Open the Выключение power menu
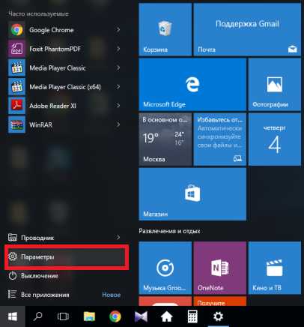 (66, 276)
